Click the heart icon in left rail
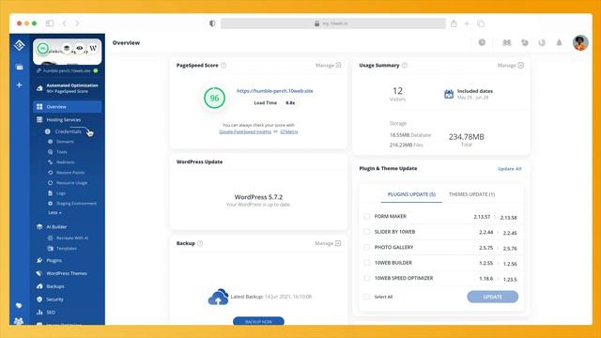 tap(19, 305)
